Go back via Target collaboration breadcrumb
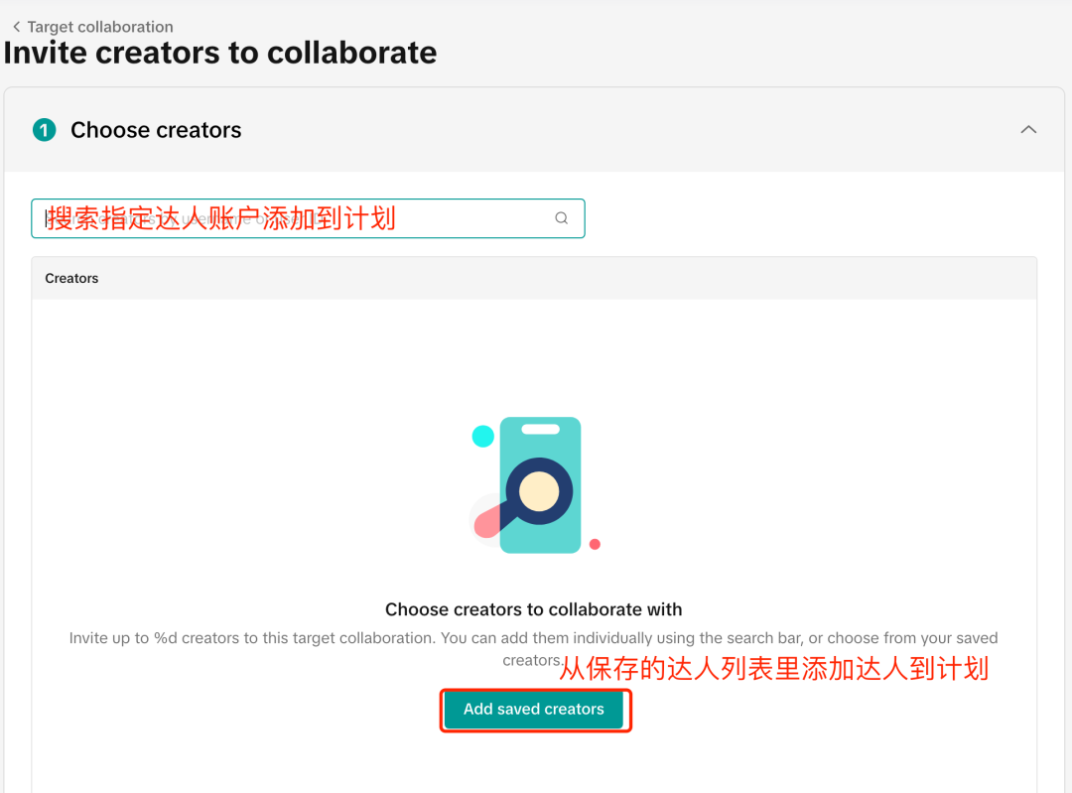Viewport: 1072px width, 793px height. [x=100, y=27]
